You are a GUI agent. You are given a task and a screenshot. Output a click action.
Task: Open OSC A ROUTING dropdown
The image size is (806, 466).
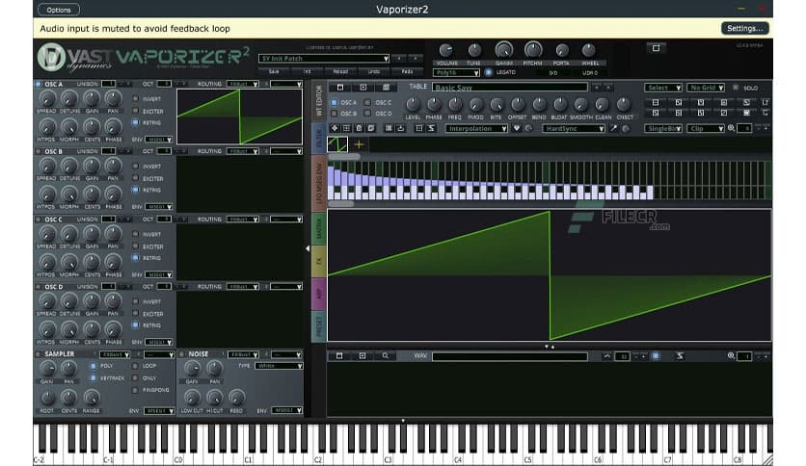[x=243, y=84]
